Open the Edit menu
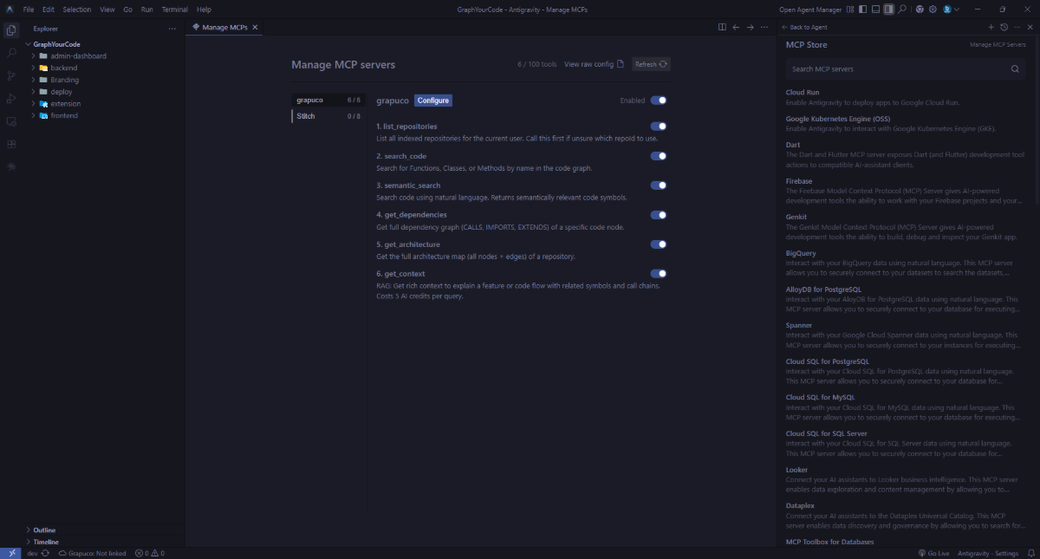The image size is (1040, 559). coord(49,10)
